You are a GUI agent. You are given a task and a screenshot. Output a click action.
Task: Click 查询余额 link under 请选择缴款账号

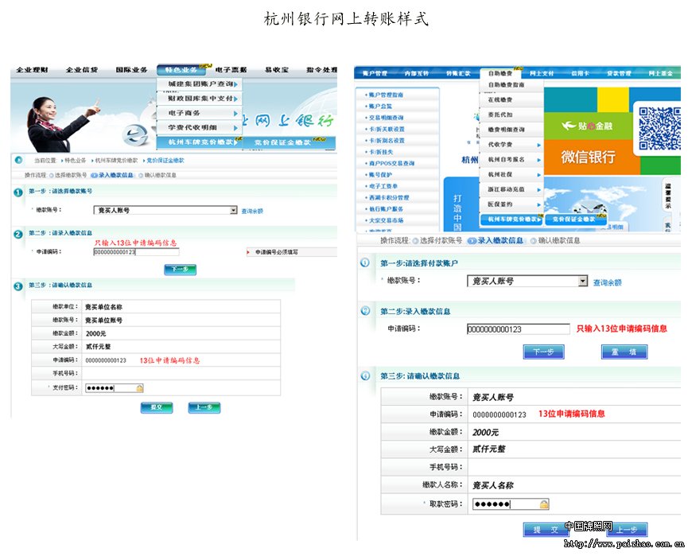pyautogui.click(x=252, y=212)
